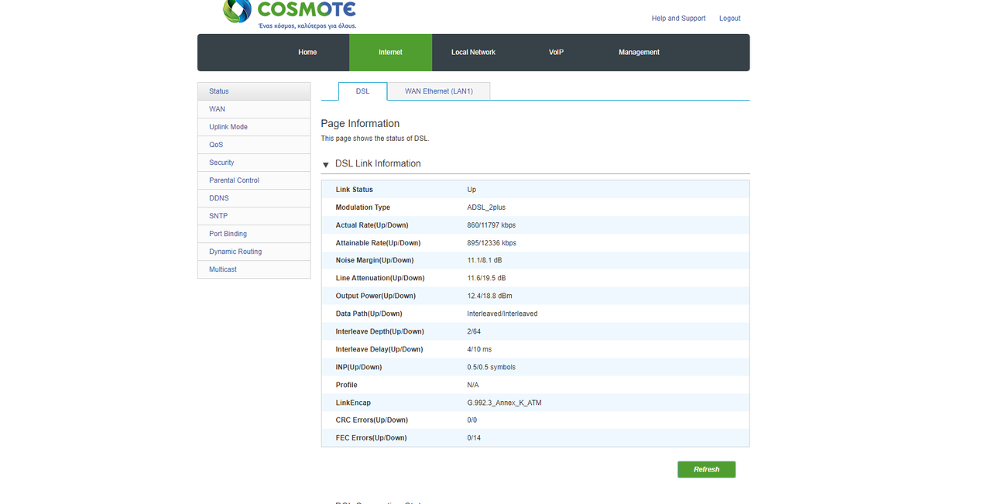Open Dynamic Routing in sidebar

click(254, 252)
